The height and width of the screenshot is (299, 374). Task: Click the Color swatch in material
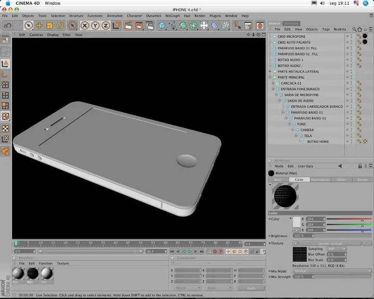tap(297, 222)
